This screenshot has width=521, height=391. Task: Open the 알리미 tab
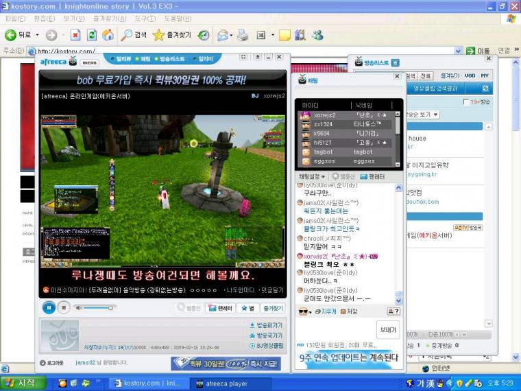[x=203, y=59]
